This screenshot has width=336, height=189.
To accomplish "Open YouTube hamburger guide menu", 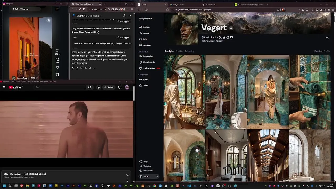I will pyautogui.click(x=4, y=87).
